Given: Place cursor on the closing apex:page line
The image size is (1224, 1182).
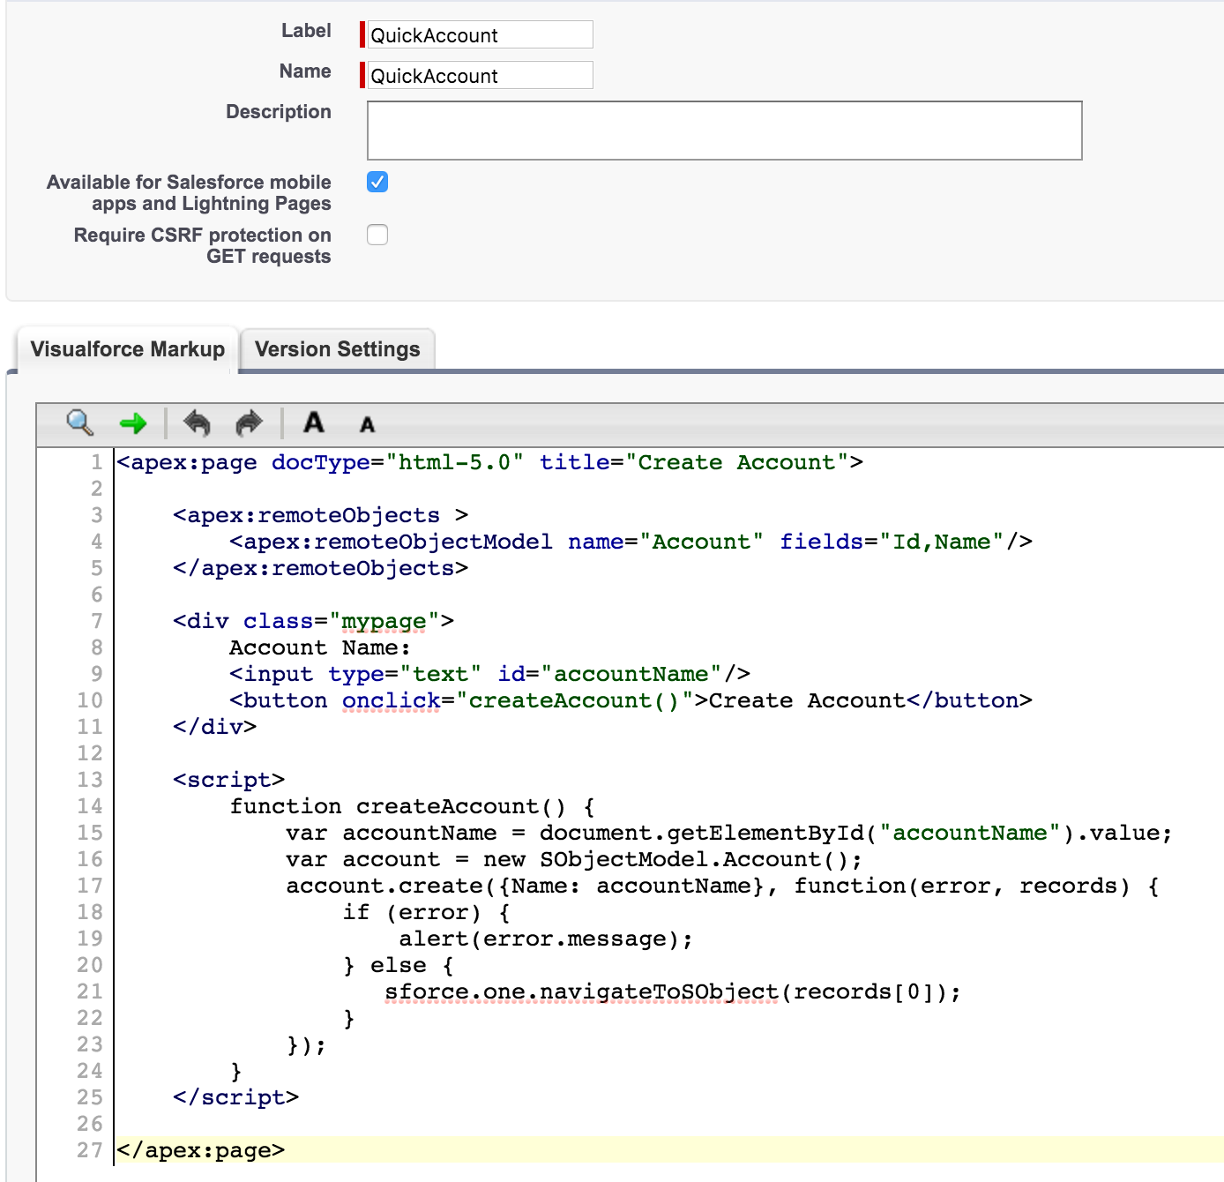Looking at the screenshot, I should pos(201,1150).
